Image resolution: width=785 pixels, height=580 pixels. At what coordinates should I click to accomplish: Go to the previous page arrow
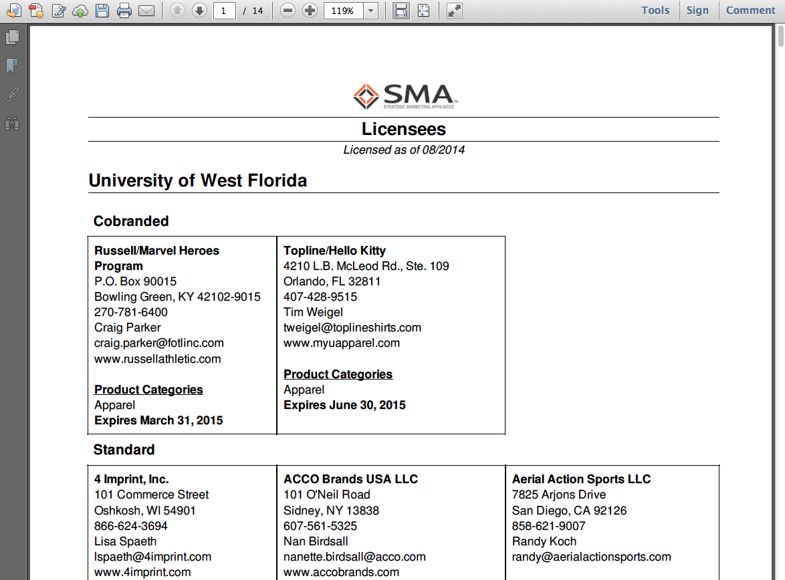click(x=177, y=11)
